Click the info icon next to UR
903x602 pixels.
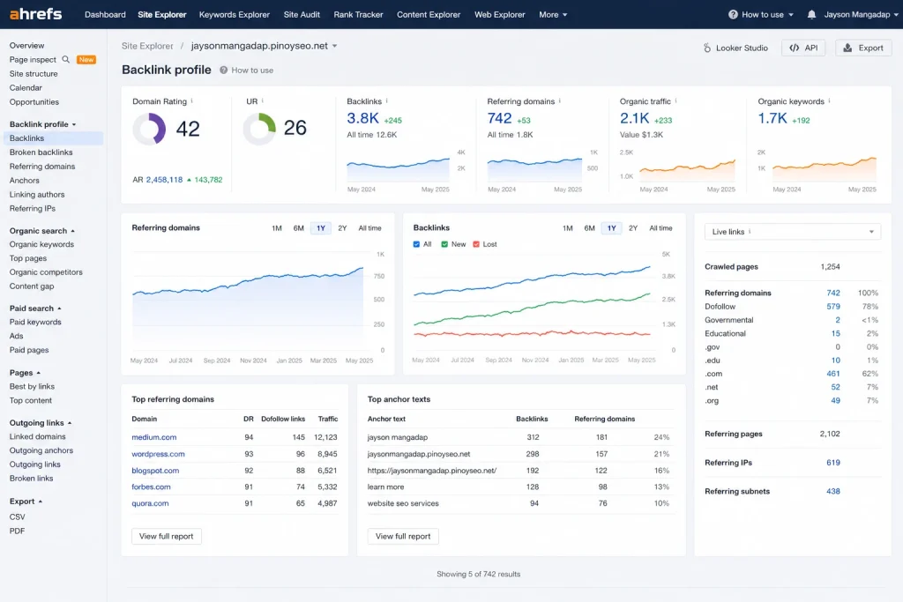pos(263,100)
